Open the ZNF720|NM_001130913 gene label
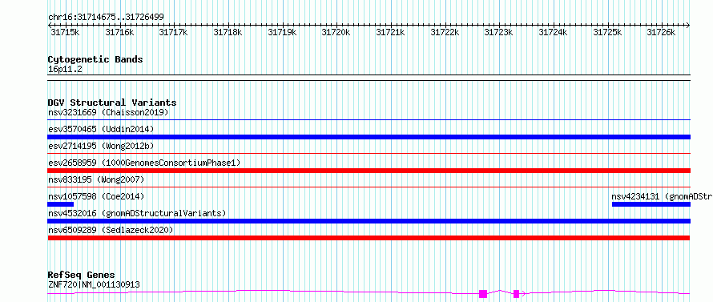Viewport: 713px width, 302px height. click(x=94, y=284)
